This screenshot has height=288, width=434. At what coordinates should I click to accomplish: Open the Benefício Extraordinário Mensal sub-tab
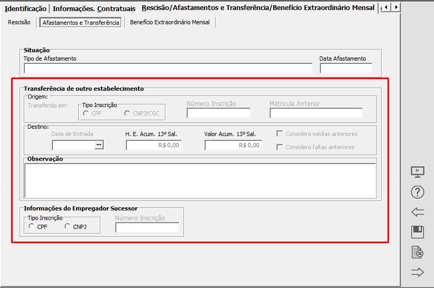click(x=170, y=22)
